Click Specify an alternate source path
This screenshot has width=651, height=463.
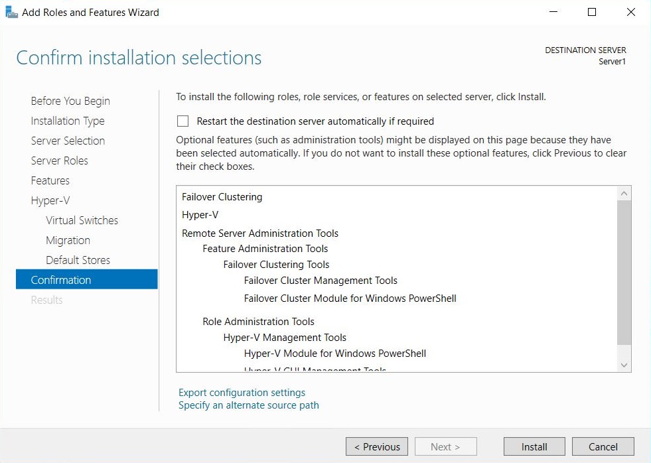(249, 405)
